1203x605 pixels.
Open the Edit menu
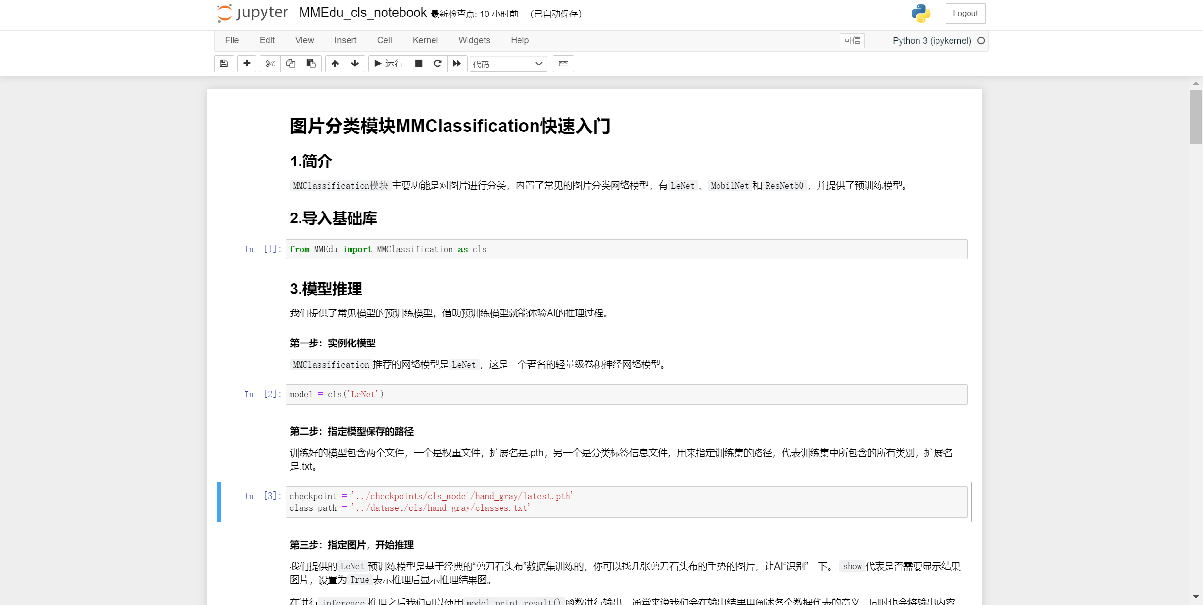pos(267,40)
